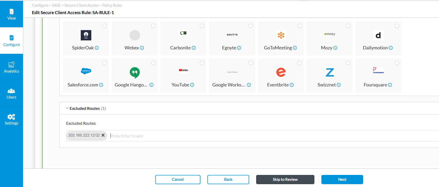Click the Salesforce.com cloud logo
The image size is (439, 187).
tap(86, 71)
